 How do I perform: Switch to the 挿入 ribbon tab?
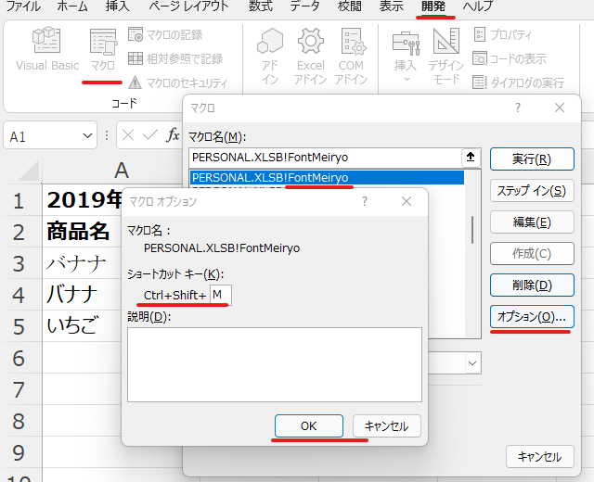(118, 6)
